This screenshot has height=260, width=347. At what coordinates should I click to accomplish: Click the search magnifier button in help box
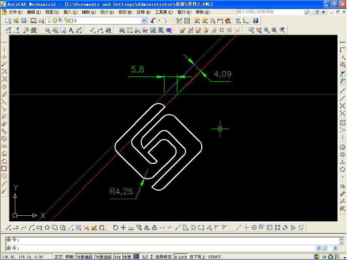click(x=307, y=12)
